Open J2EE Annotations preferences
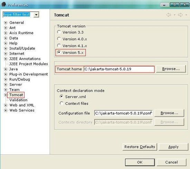Image resolution: width=190 pixels, height=169 pixels. point(25,59)
